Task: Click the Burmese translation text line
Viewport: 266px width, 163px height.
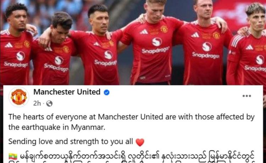Action: click(137, 156)
